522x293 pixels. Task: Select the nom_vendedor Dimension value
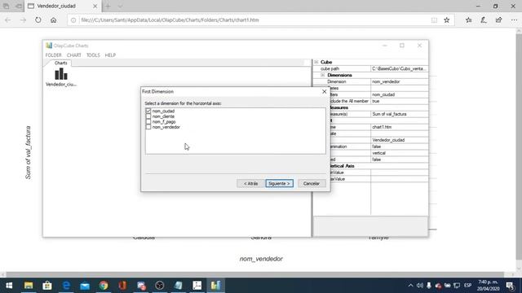pyautogui.click(x=399, y=81)
